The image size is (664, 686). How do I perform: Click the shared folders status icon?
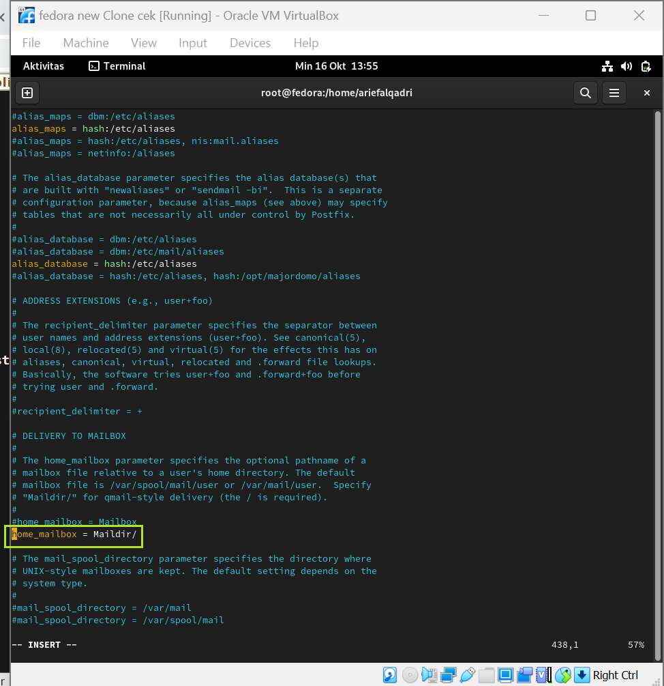click(486, 675)
